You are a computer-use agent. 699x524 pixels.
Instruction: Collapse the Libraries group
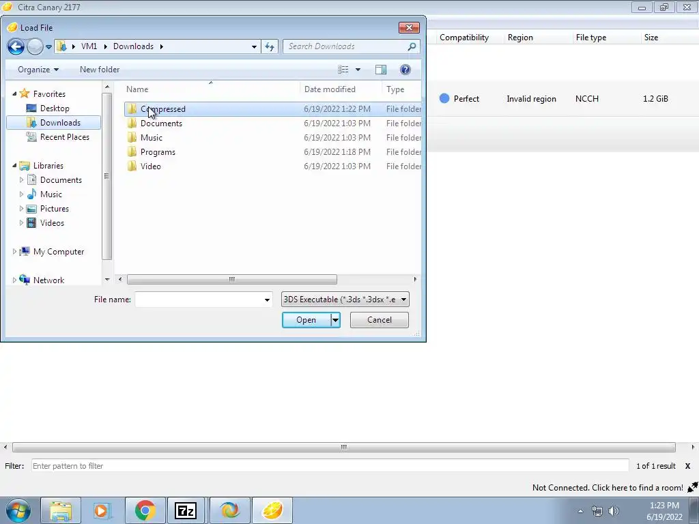[14, 166]
